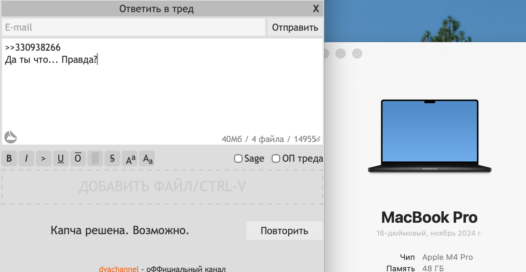Click the Капча решена. Возможно. status text
This screenshot has width=526, height=272.
point(120,231)
